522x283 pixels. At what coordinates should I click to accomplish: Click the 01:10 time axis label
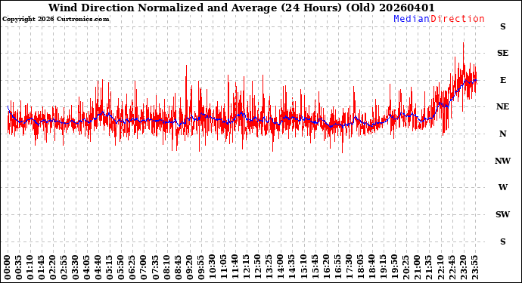30,267
